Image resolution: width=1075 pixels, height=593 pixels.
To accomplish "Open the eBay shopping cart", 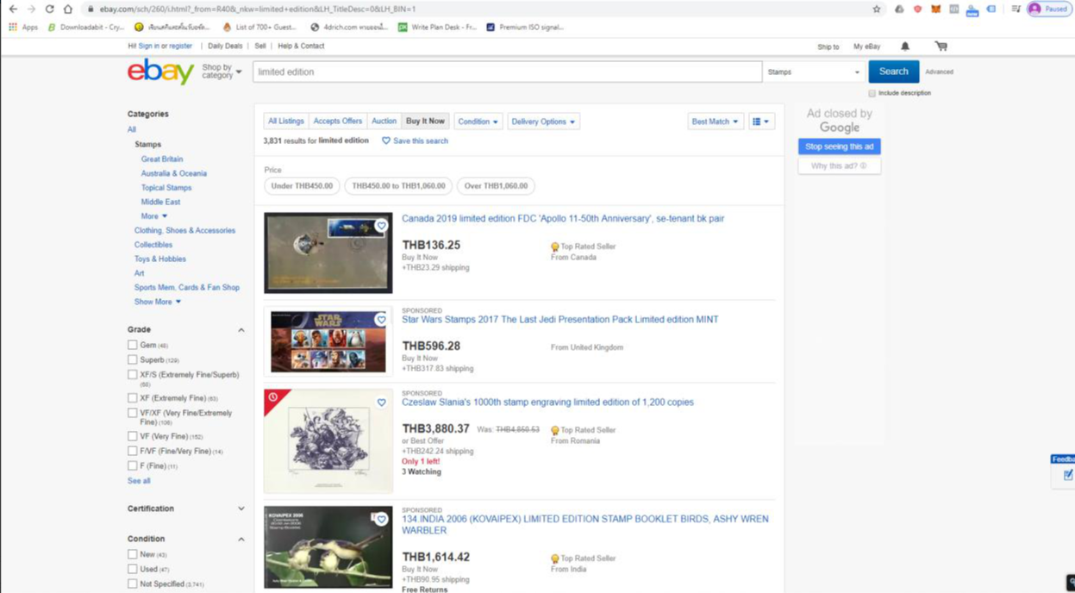I will click(941, 46).
